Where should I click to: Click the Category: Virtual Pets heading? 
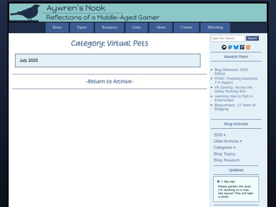109,43
